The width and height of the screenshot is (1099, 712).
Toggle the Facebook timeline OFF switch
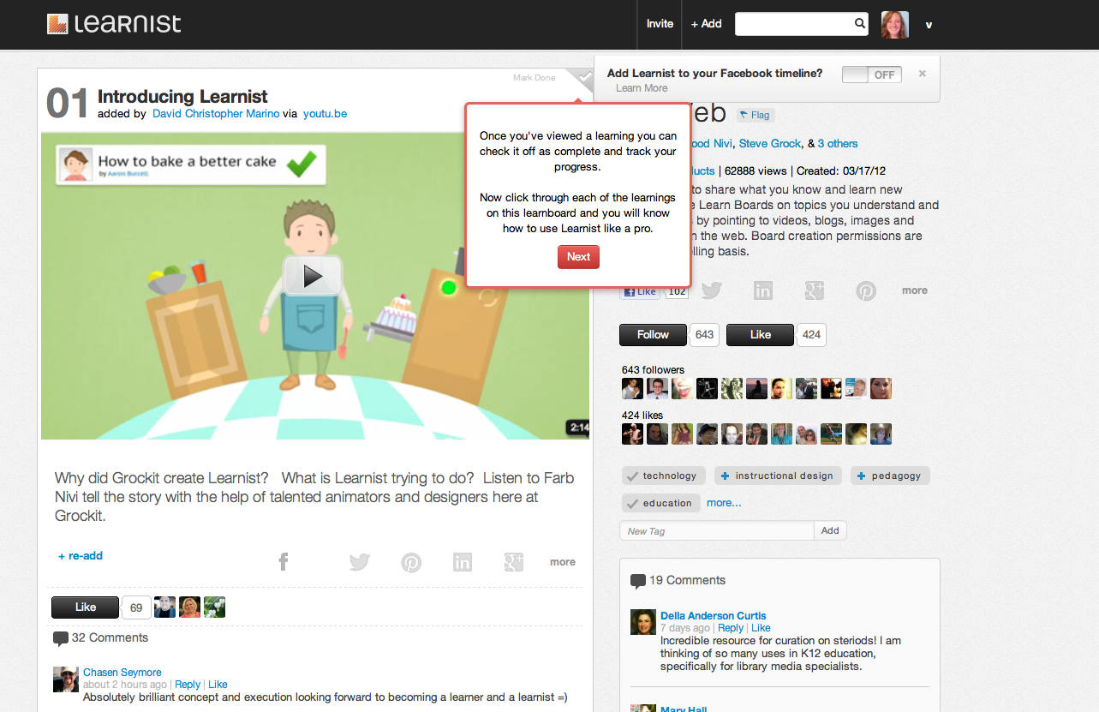point(869,75)
